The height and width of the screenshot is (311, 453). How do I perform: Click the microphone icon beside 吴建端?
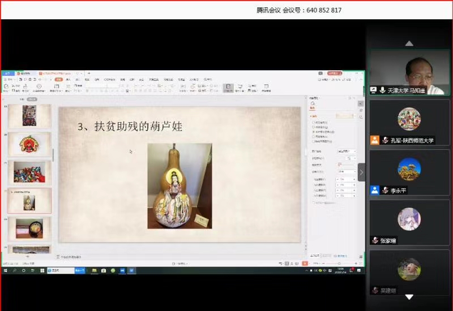point(375,291)
